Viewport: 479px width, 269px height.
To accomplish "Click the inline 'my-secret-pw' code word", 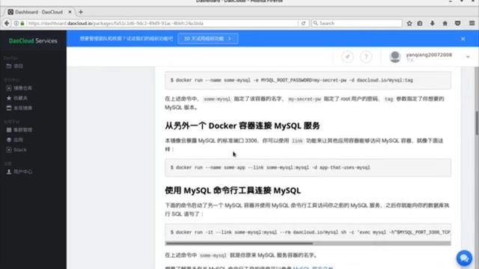I will click(305, 99).
